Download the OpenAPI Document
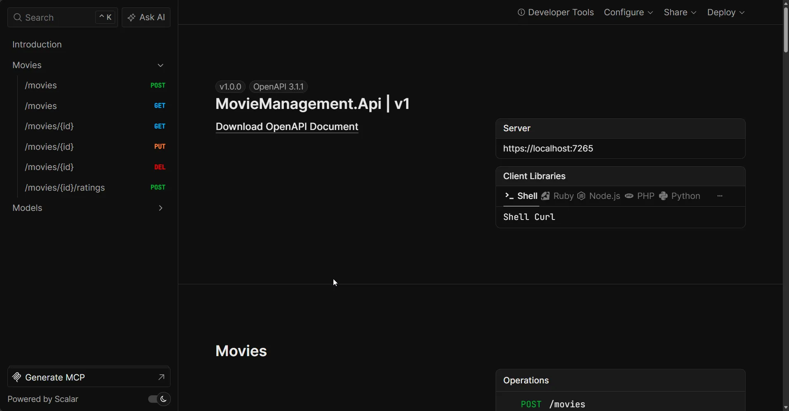789x411 pixels. [287, 127]
